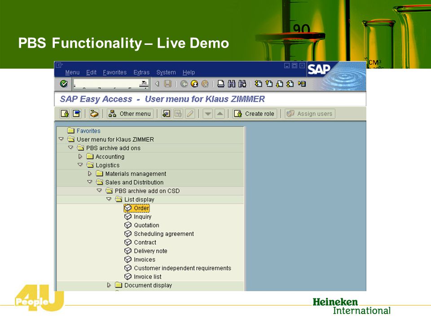Collapse the PBS archive add ons folder
Screen dimensions: 431x323
coord(70,148)
